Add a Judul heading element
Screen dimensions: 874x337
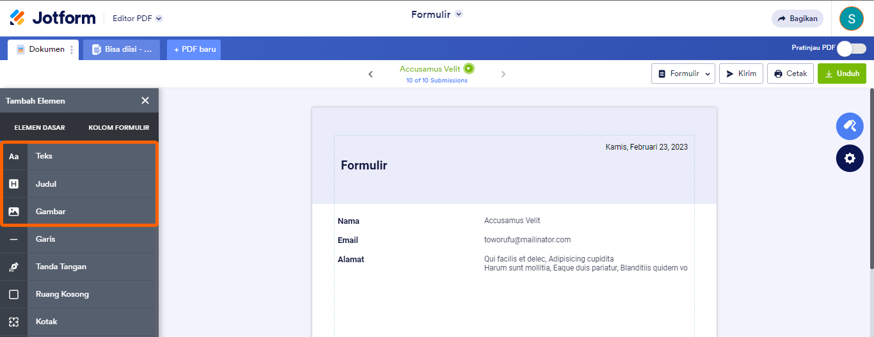[46, 184]
